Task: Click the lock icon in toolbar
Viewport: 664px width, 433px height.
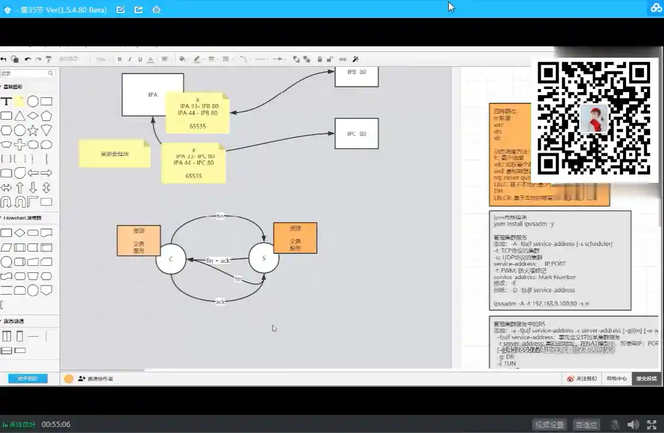Action: tap(319, 59)
